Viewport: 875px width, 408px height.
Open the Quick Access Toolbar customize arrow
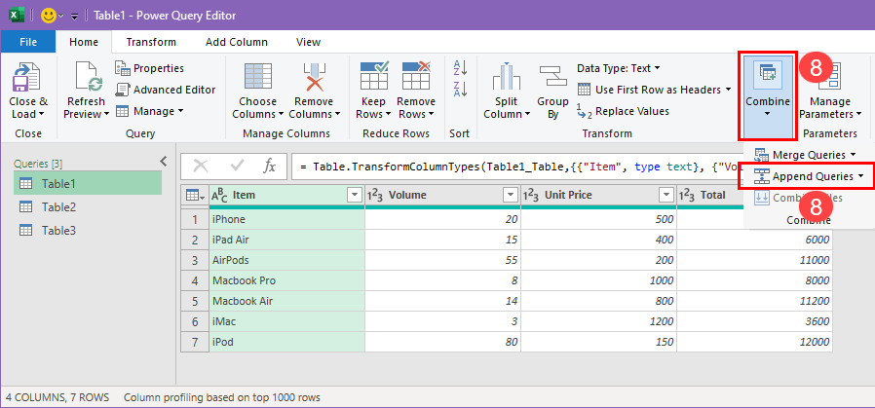75,17
